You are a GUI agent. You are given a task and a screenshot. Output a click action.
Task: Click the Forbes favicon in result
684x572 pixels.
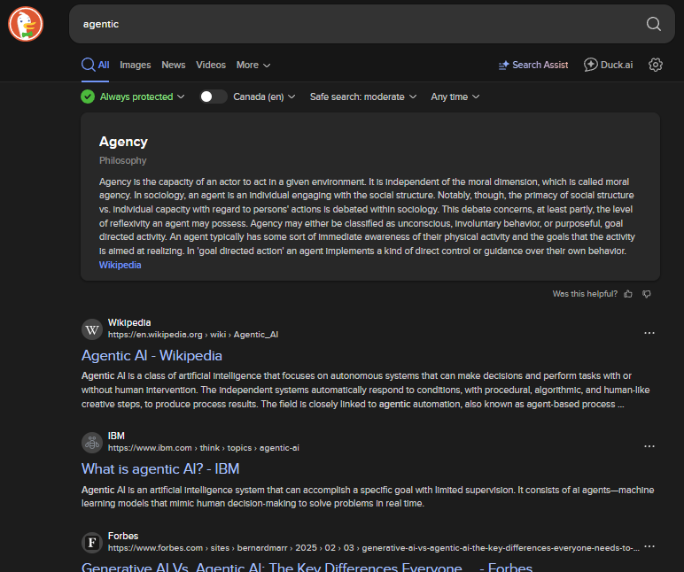tap(92, 543)
